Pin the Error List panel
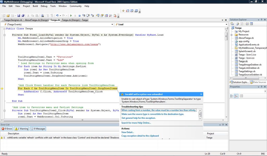This screenshot has height=156, width=267. click(x=223, y=125)
